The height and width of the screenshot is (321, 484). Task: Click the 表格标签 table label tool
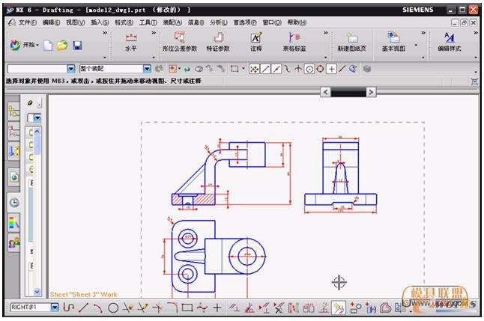(x=294, y=42)
